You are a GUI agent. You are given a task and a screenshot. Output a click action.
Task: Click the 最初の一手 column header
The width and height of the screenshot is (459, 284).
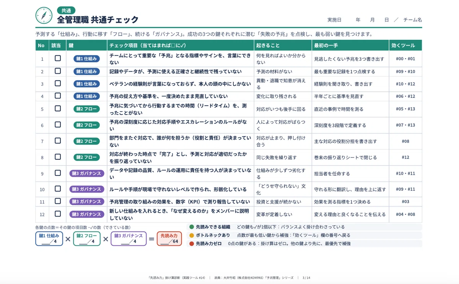click(x=350, y=45)
